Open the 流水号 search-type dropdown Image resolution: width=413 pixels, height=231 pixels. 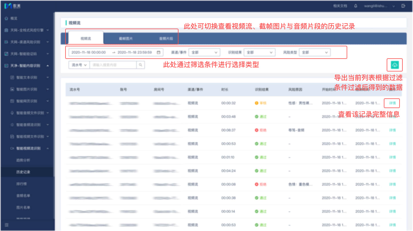pos(79,65)
